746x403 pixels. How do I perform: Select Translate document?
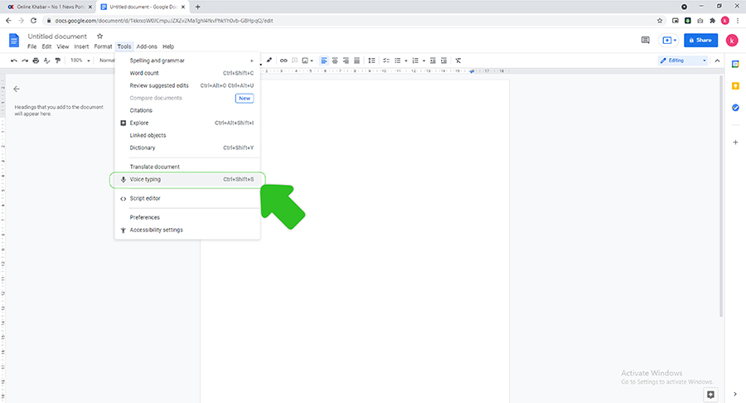point(187,167)
